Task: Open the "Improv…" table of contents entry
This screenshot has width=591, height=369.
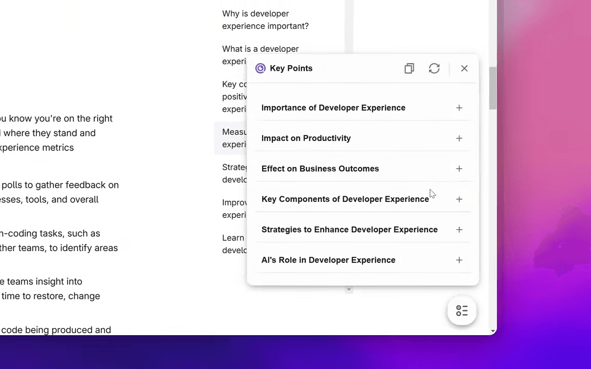Action: [x=234, y=209]
